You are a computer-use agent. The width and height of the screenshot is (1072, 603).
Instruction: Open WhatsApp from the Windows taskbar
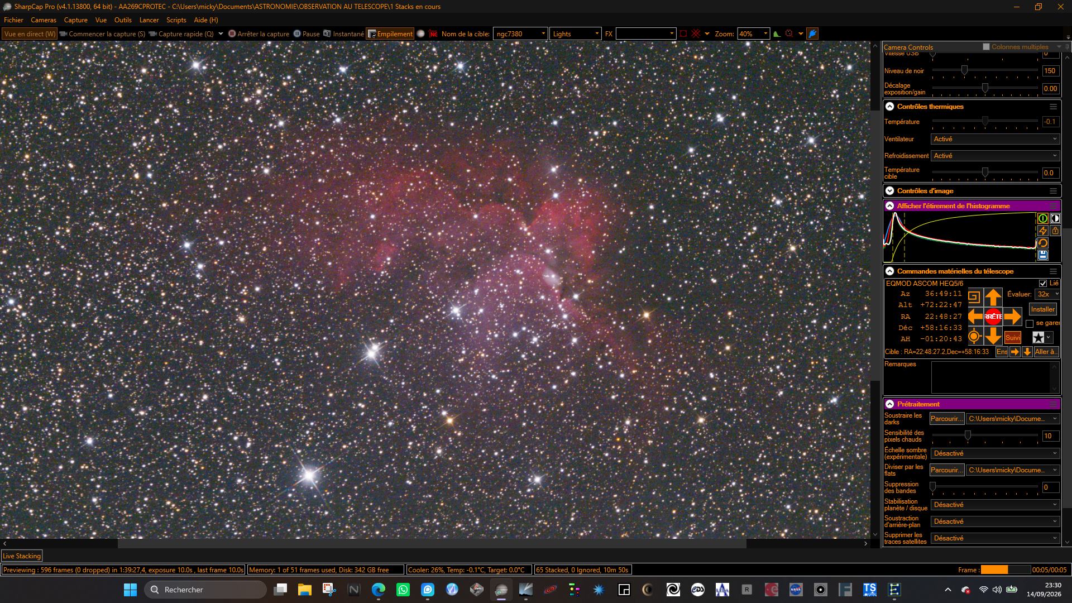pos(403,590)
